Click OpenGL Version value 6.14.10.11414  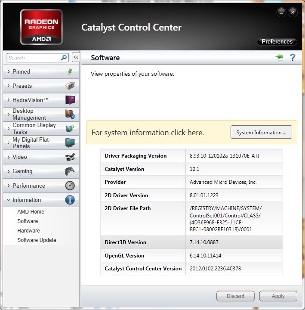tap(205, 255)
